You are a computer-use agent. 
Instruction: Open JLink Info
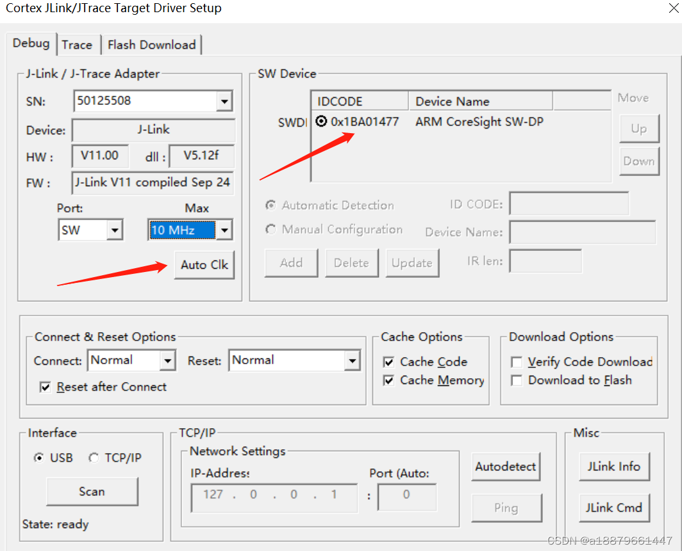pos(614,467)
